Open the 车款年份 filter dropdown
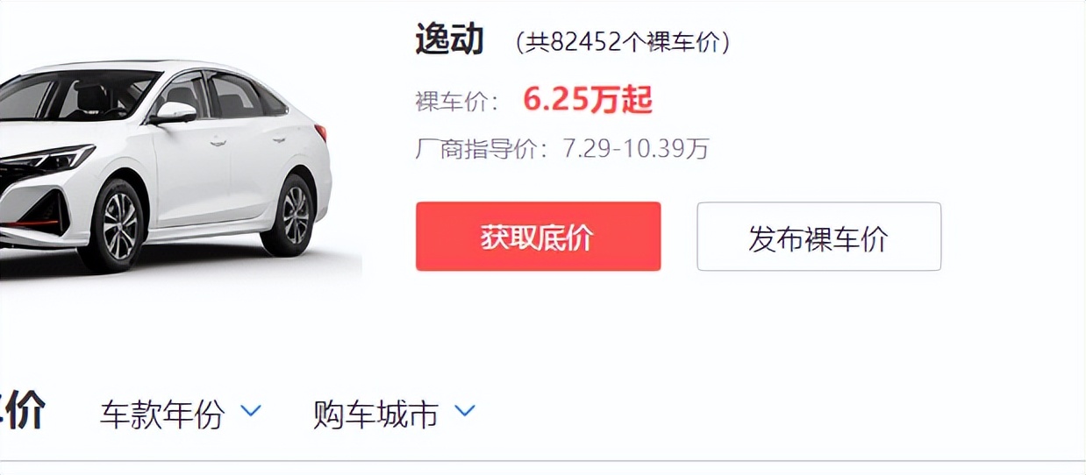 point(181,414)
